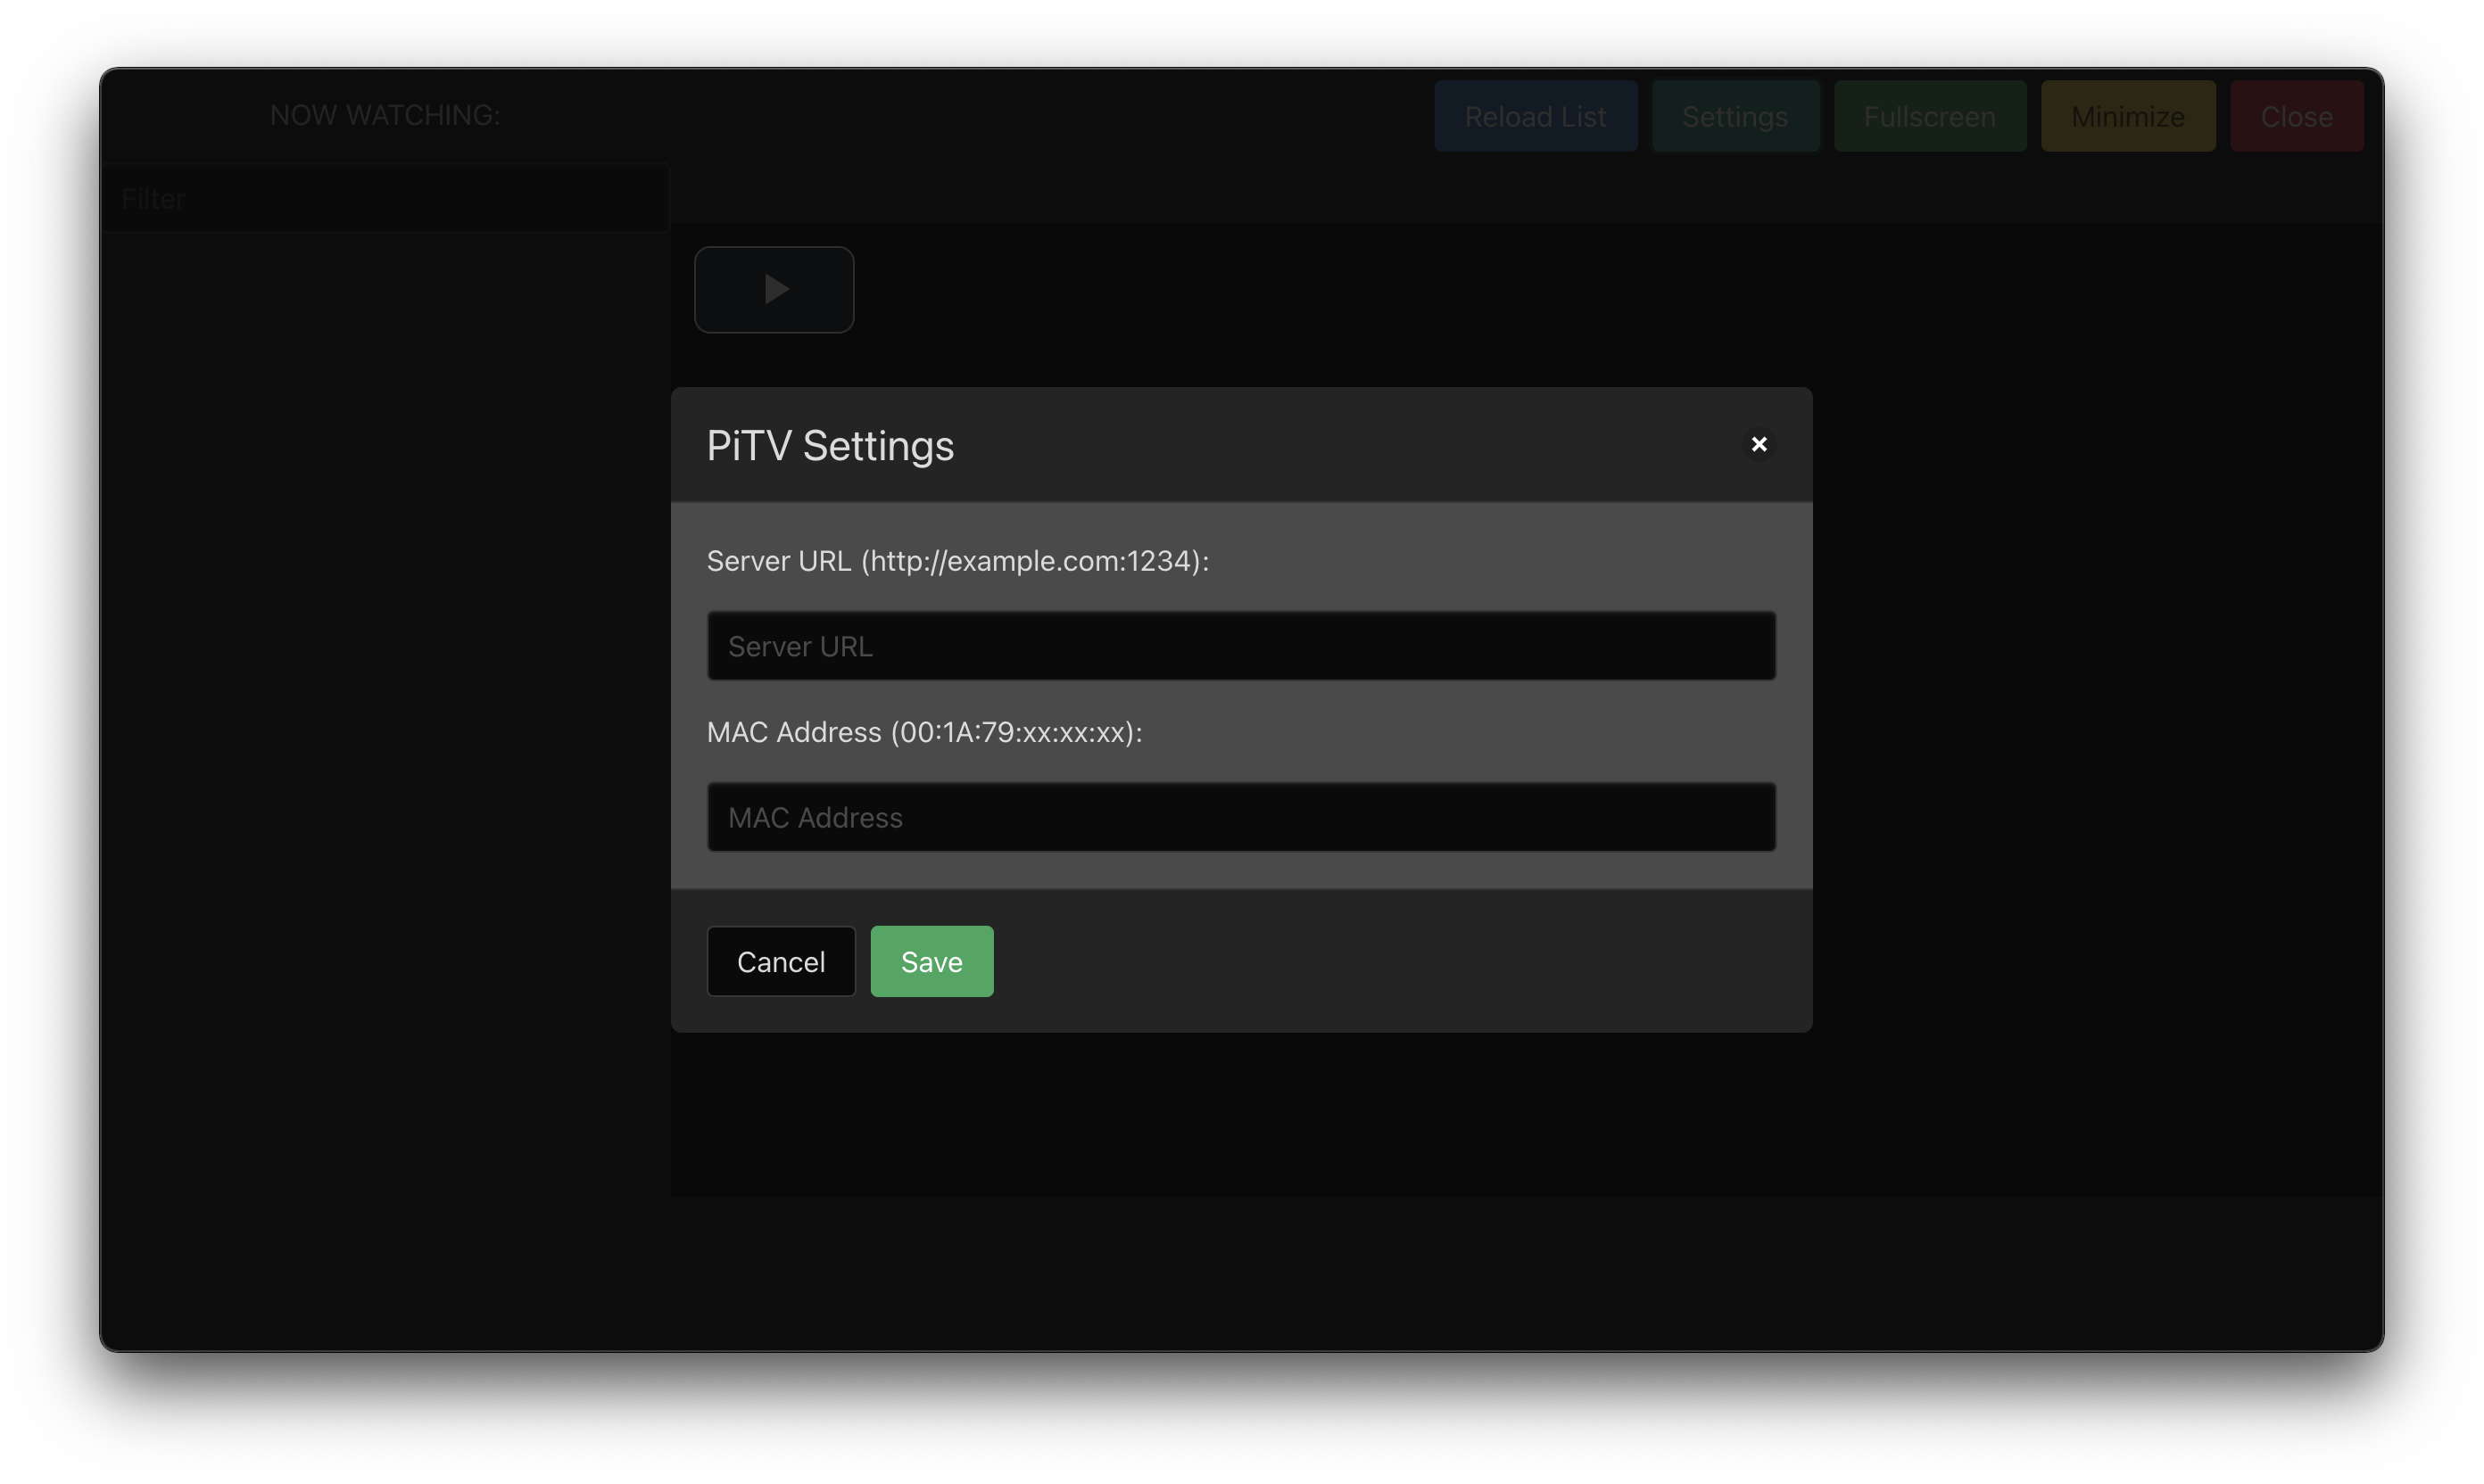Click the MAC Address label text
The height and width of the screenshot is (1484, 2484).
(x=924, y=732)
